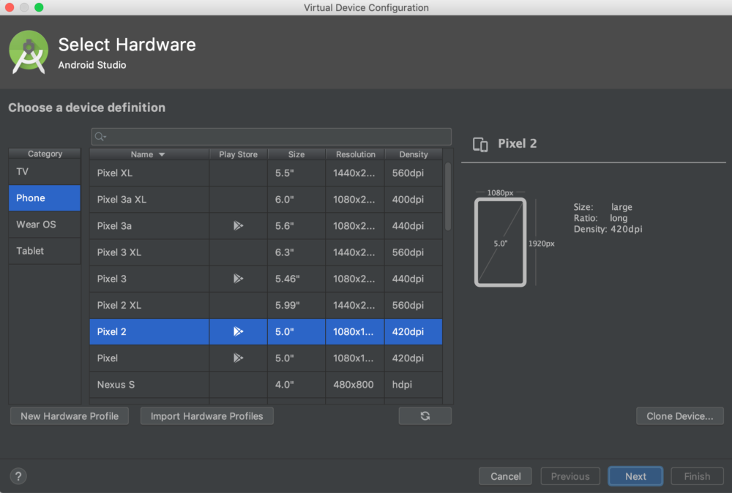Select the Tablet category

tap(45, 251)
